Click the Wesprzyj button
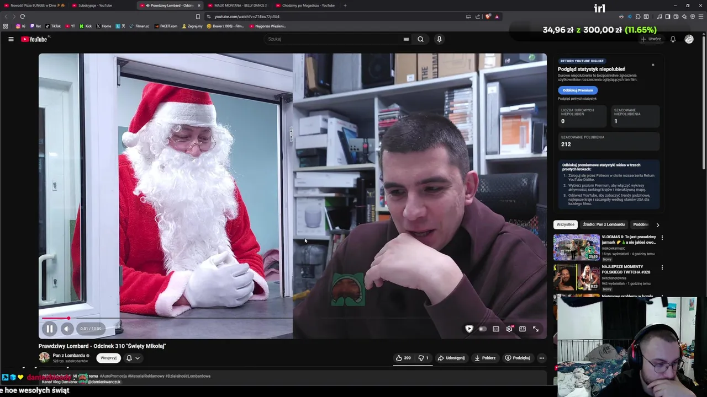The image size is (707, 397). (108, 358)
